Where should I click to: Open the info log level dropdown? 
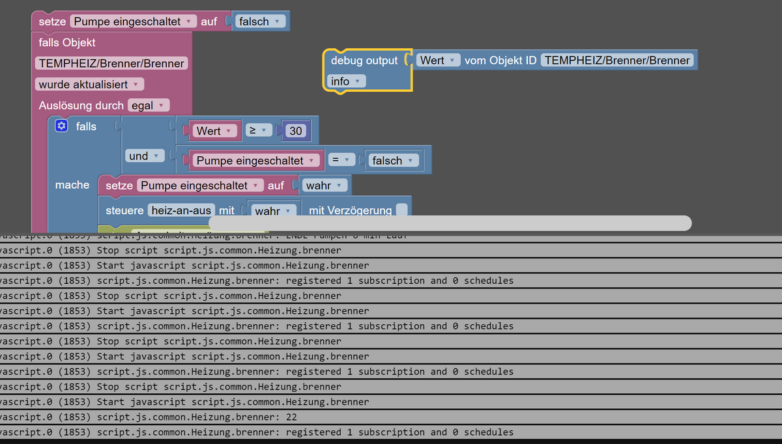point(346,81)
